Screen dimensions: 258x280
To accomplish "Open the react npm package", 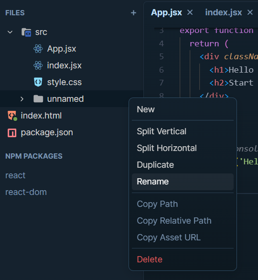I will [15, 175].
